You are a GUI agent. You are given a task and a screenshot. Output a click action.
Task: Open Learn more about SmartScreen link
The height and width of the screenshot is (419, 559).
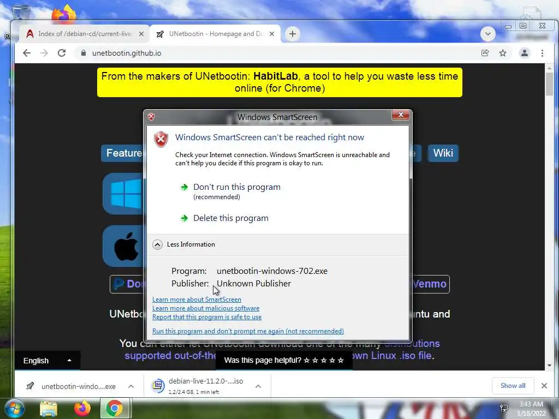tap(197, 300)
